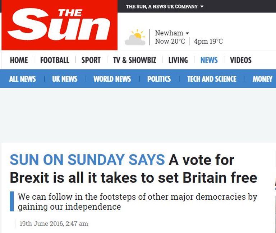Click the 4pm 19°C forecast

tap(208, 41)
